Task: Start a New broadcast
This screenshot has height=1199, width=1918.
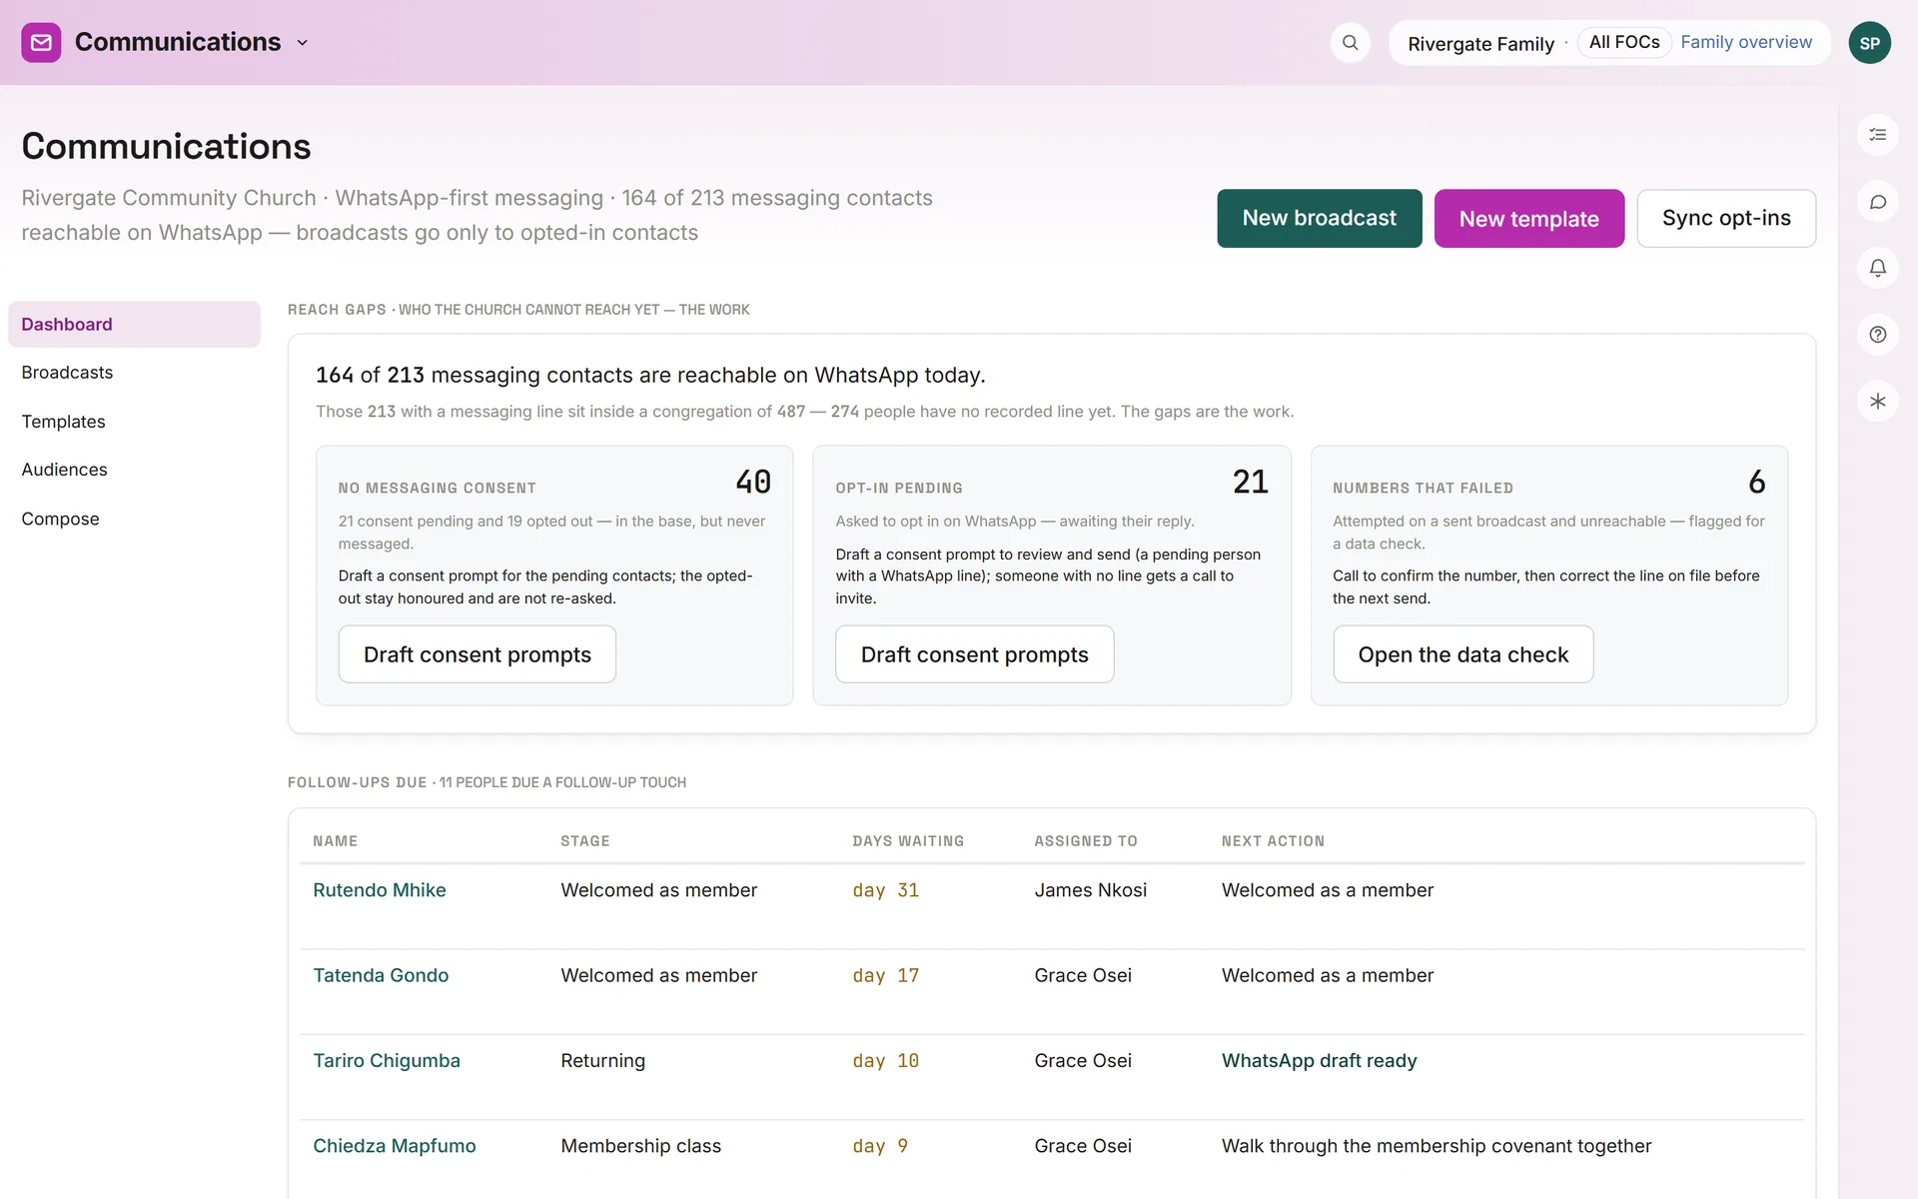Action: pos(1319,218)
